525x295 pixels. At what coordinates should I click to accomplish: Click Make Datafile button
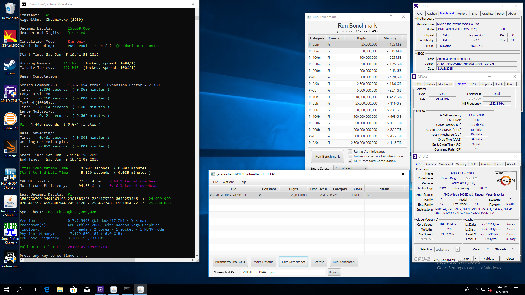pyautogui.click(x=263, y=262)
